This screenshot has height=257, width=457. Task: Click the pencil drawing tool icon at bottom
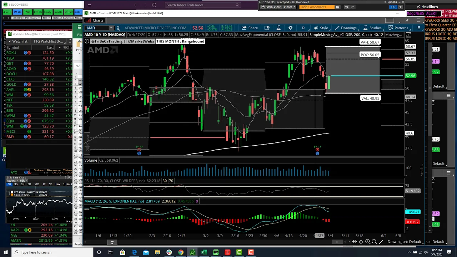[x=381, y=242]
